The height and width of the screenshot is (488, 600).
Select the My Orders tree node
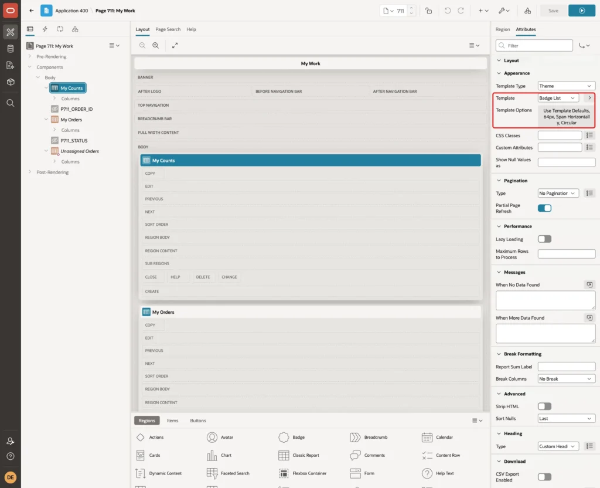pos(71,120)
